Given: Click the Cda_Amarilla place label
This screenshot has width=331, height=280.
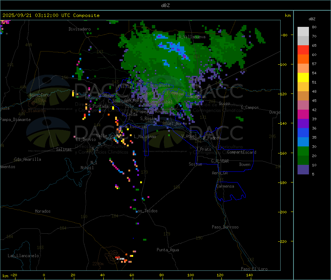Looking at the screenshot, I should pyautogui.click(x=28, y=159).
